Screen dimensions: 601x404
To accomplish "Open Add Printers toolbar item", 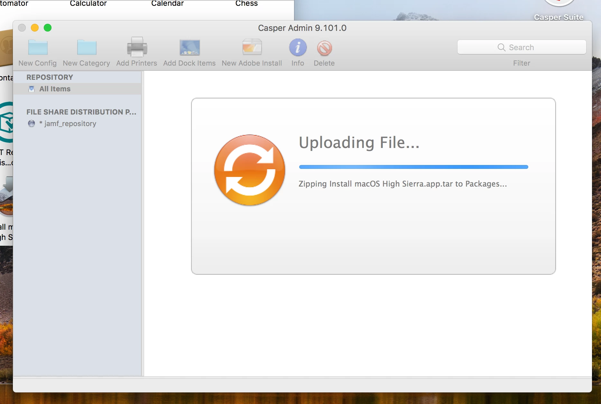I will pyautogui.click(x=137, y=51).
